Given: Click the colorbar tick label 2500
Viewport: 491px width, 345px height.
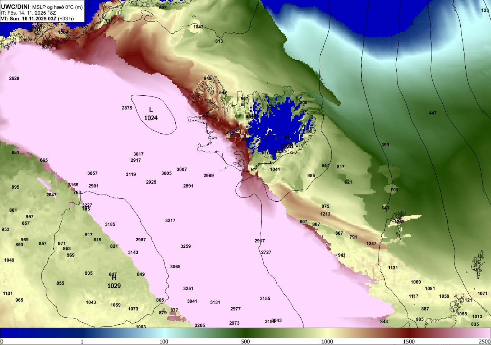Looking at the screenshot, I should point(485,342).
